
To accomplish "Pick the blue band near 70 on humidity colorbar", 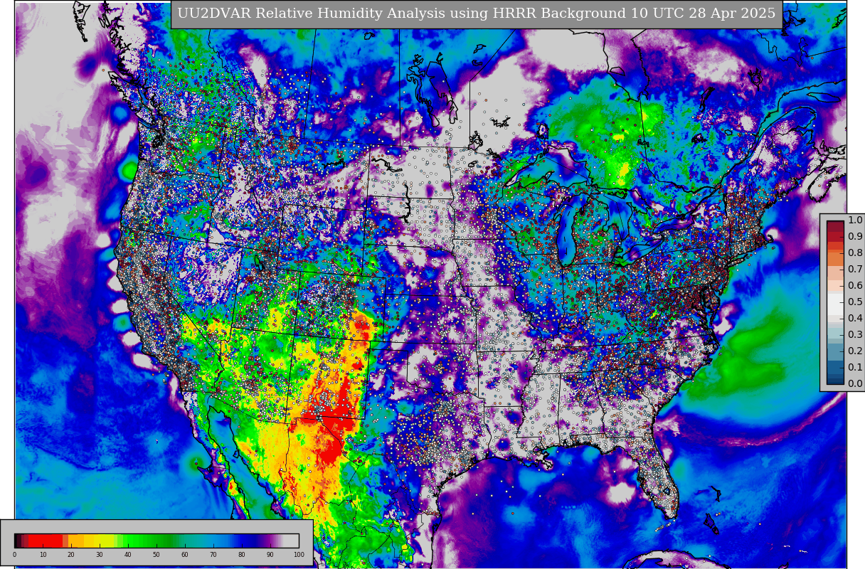I will (x=213, y=540).
